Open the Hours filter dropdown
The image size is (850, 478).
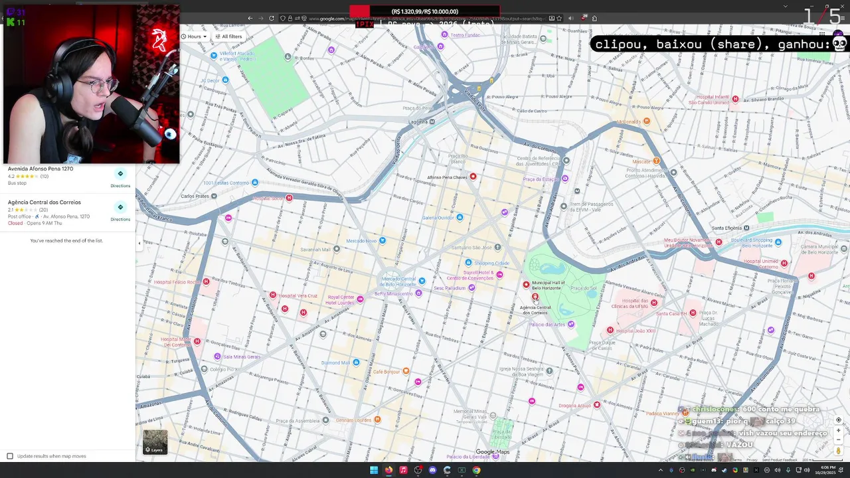click(x=194, y=37)
